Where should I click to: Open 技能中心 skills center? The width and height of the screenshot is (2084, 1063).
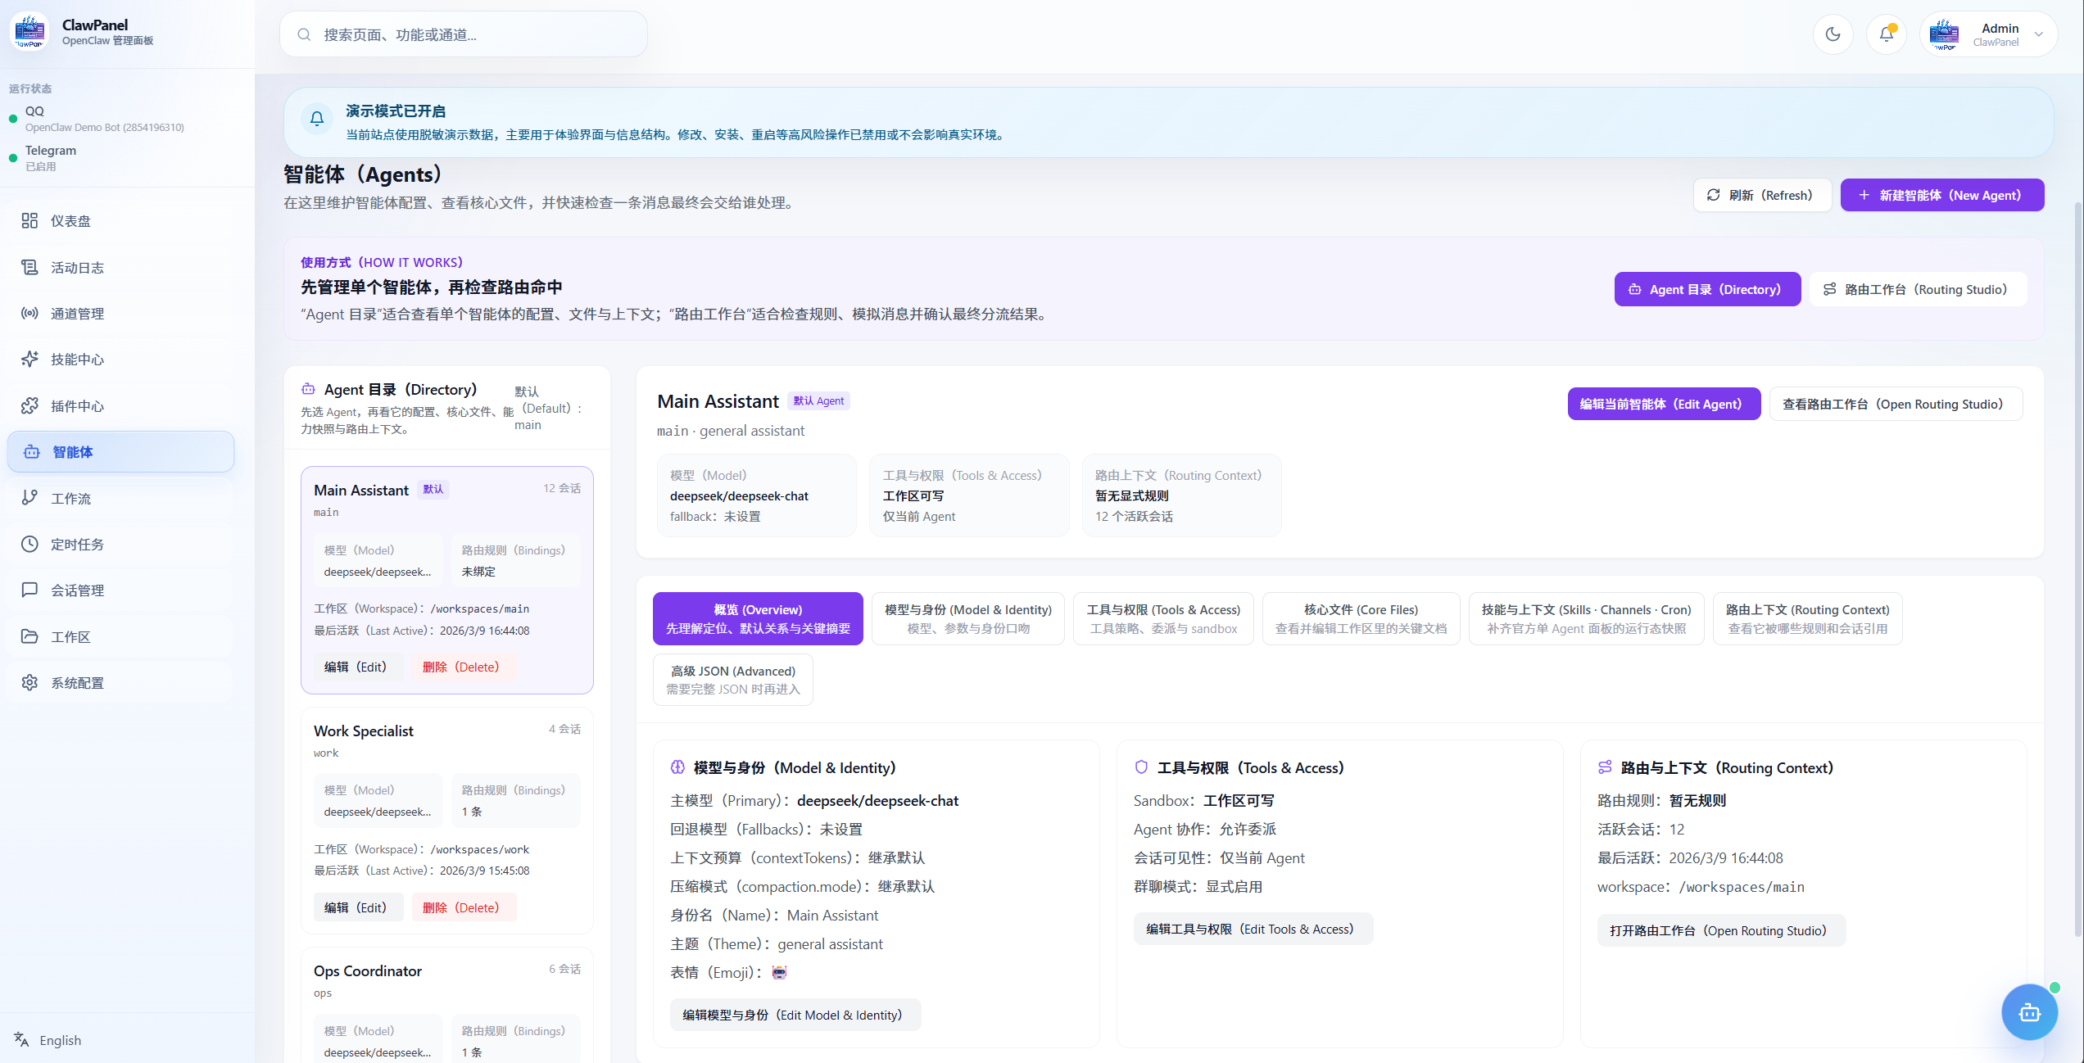coord(120,359)
